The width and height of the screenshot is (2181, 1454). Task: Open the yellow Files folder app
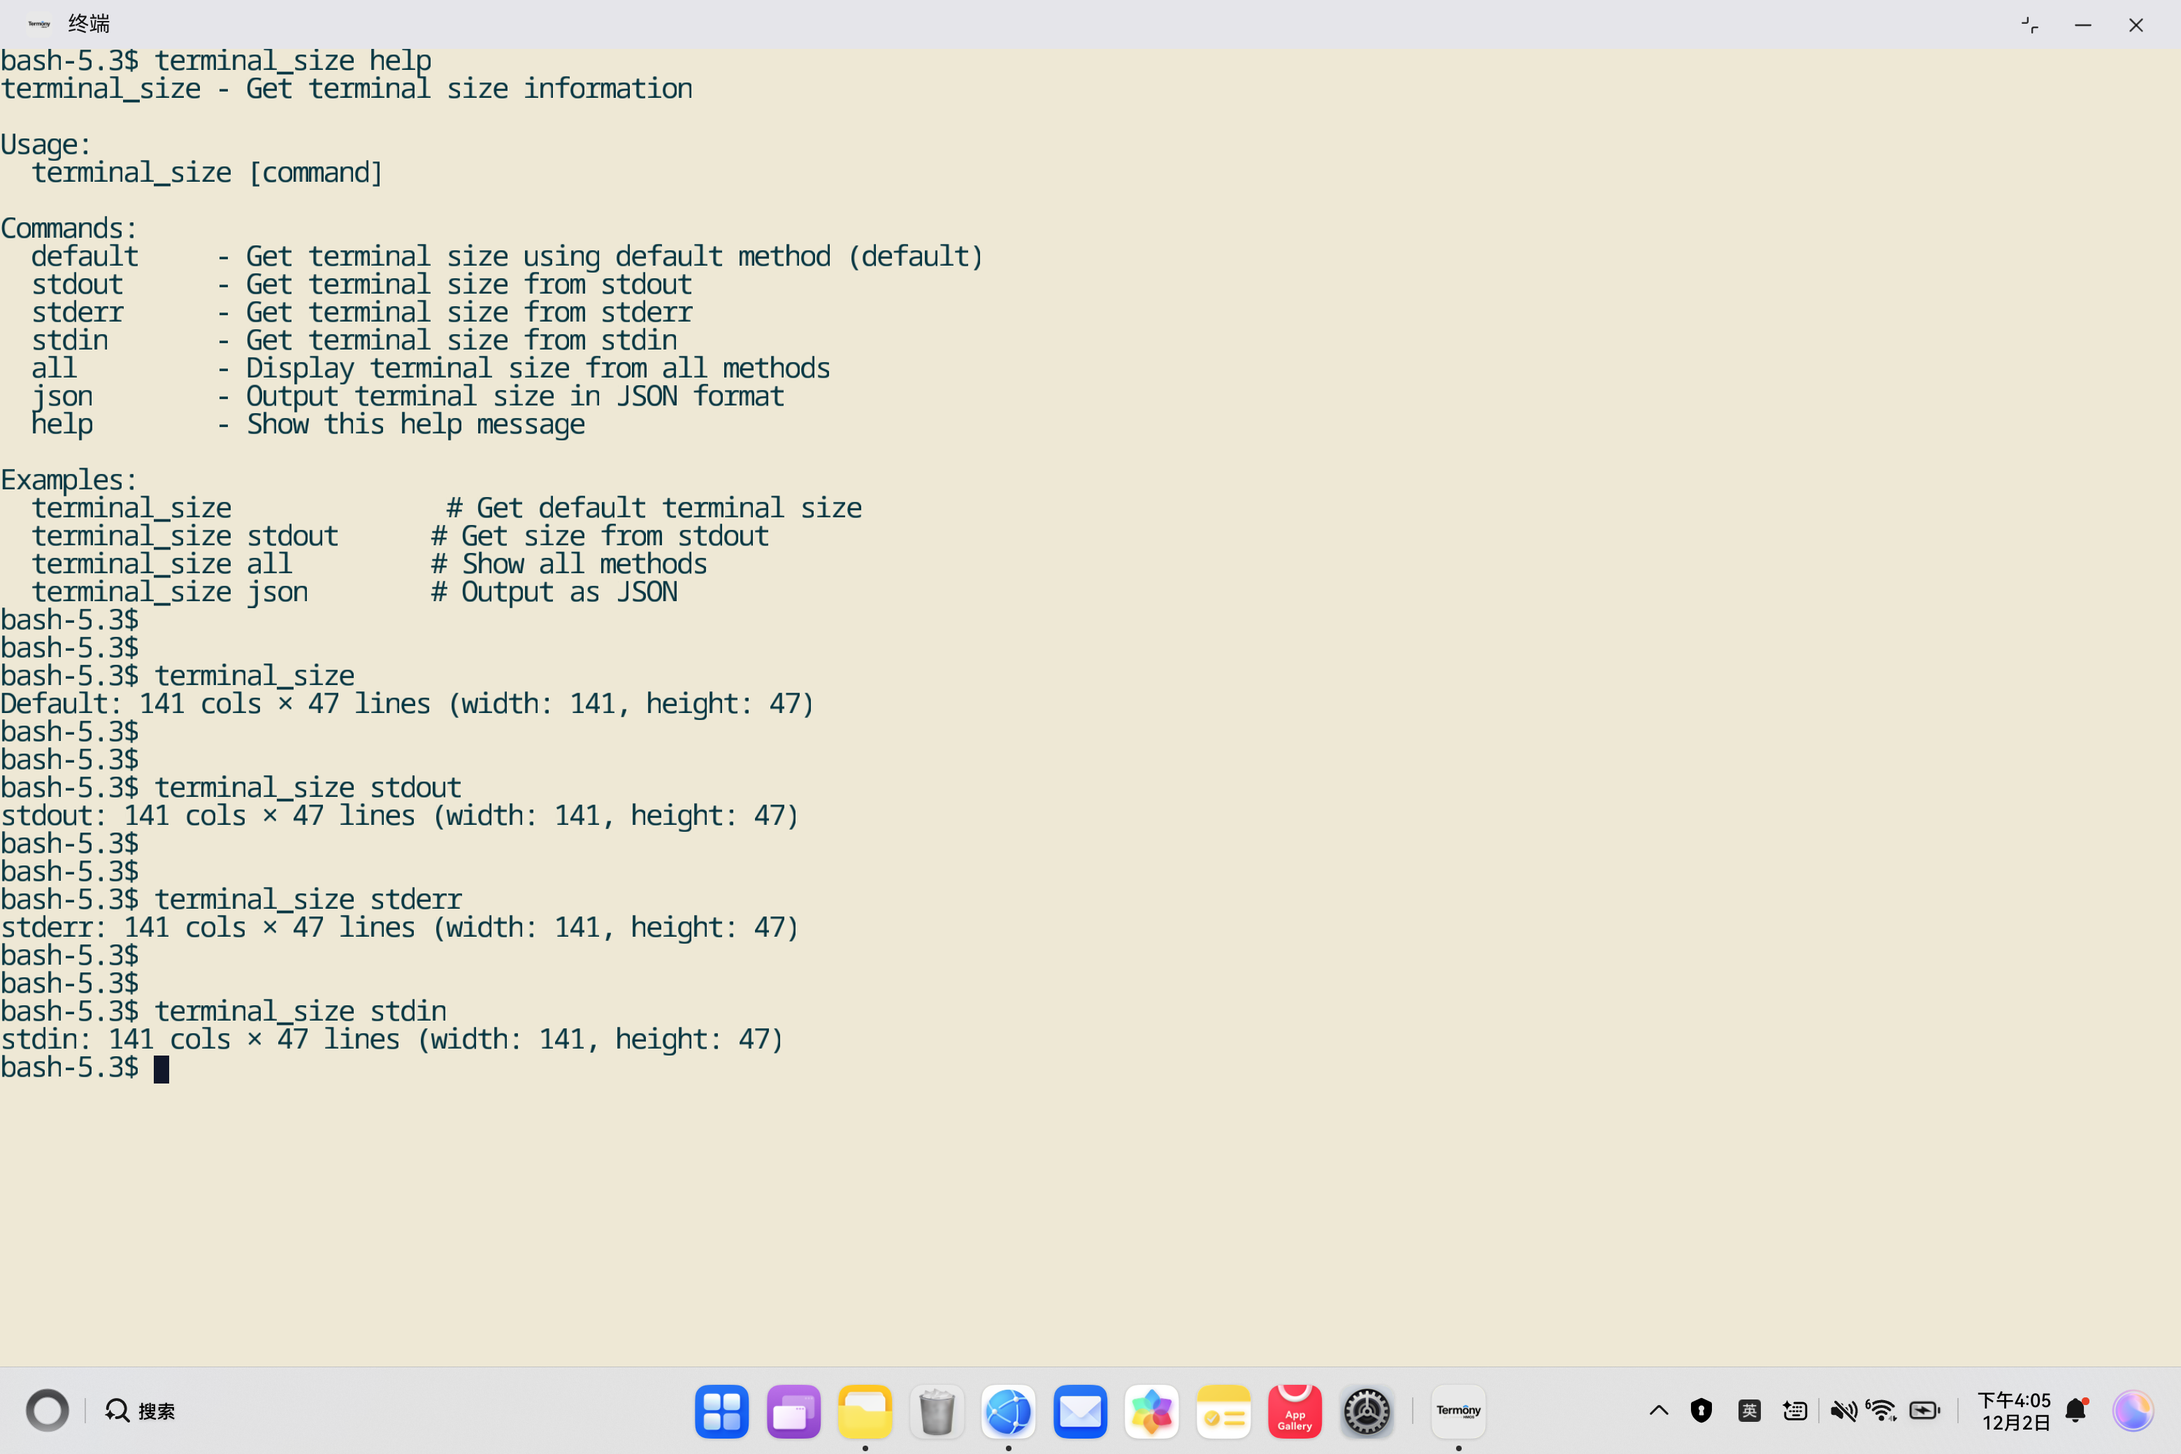864,1411
